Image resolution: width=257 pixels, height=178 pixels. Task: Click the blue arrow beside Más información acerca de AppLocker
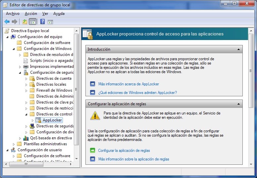pyautogui.click(x=92, y=84)
